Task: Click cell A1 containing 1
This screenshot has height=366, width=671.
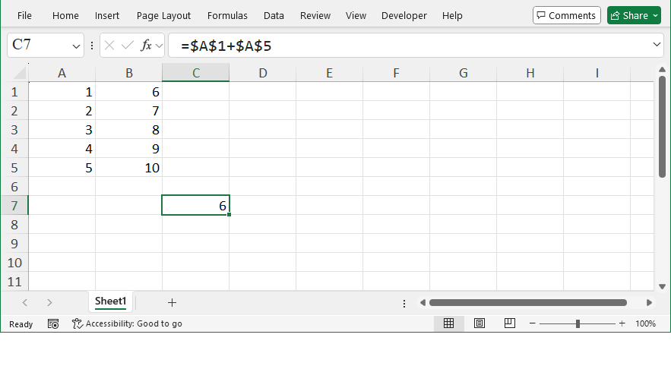Action: [x=62, y=92]
